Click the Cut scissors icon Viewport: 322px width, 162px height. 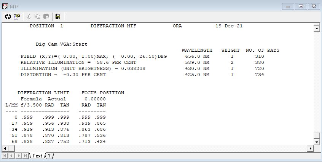(29, 17)
